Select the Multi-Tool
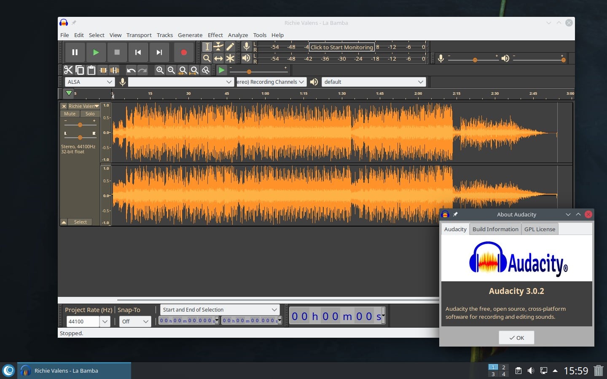The image size is (607, 379). [230, 59]
